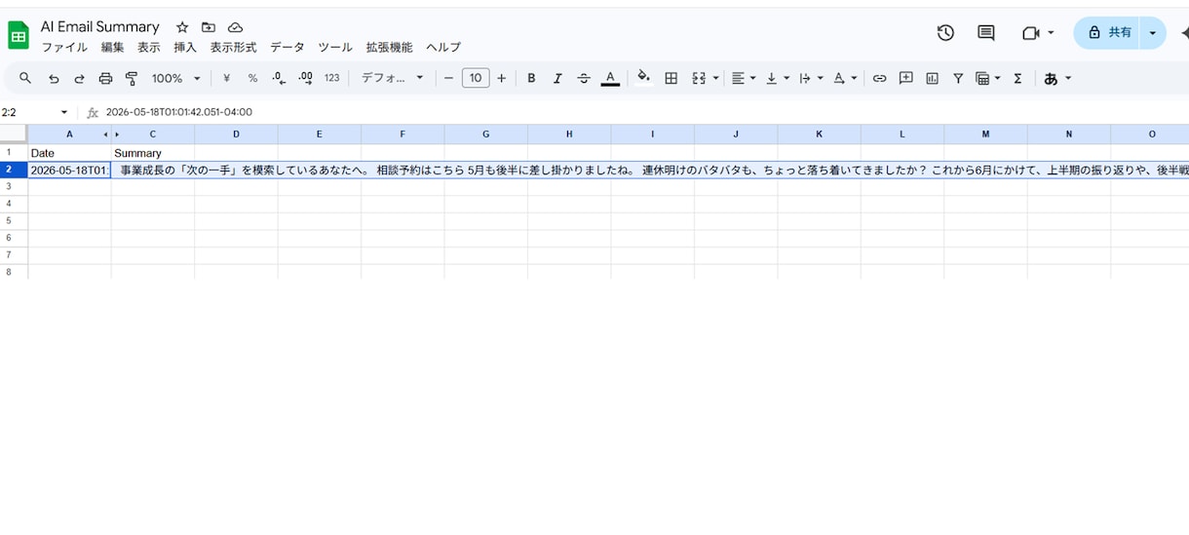1189x535 pixels.
Task: Decrease decimal places
Action: coord(279,78)
